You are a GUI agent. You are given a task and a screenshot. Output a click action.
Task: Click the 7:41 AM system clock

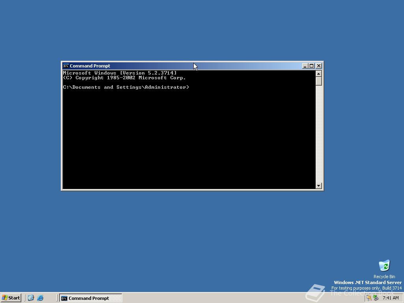pos(391,298)
